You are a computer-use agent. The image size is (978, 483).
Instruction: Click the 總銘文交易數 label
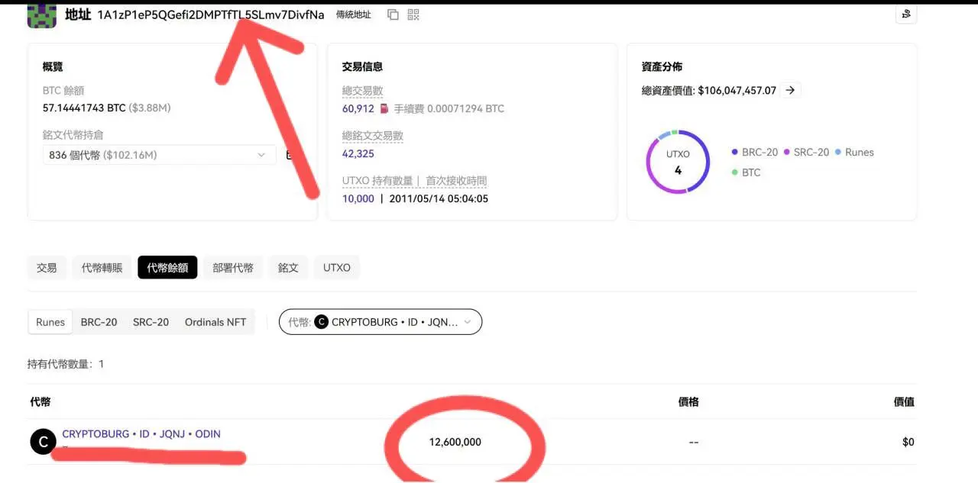(x=373, y=136)
